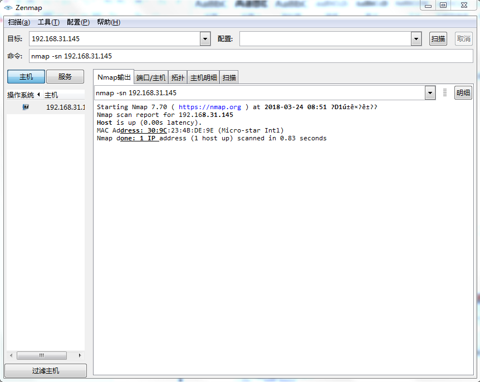Click the 操作系统 column sort arrow
Image resolution: width=480 pixels, height=382 pixels.
click(38, 95)
